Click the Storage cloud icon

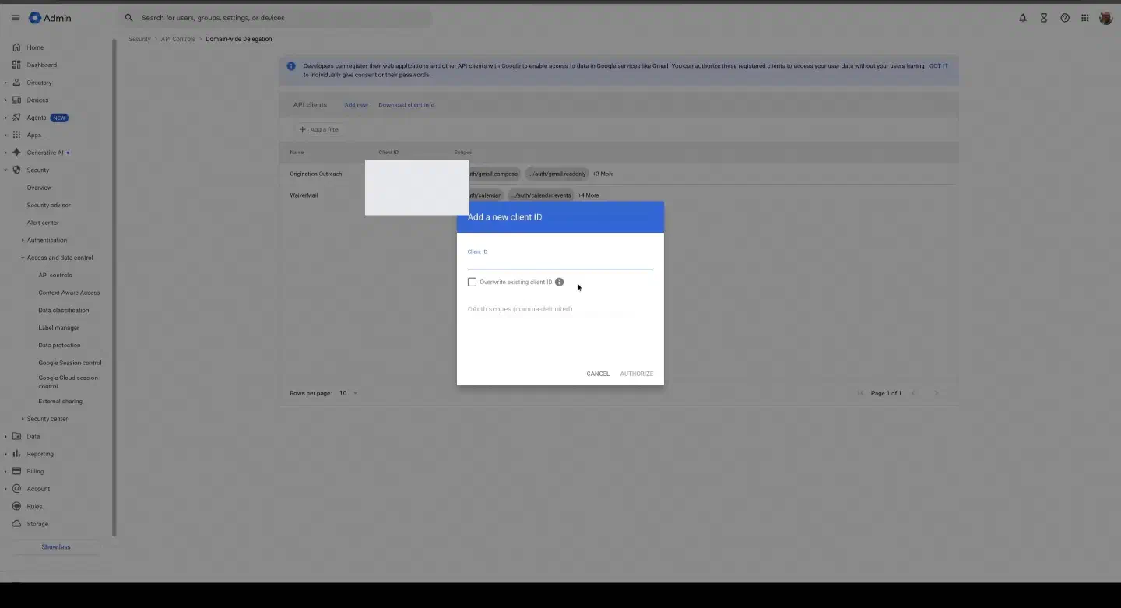(x=16, y=524)
